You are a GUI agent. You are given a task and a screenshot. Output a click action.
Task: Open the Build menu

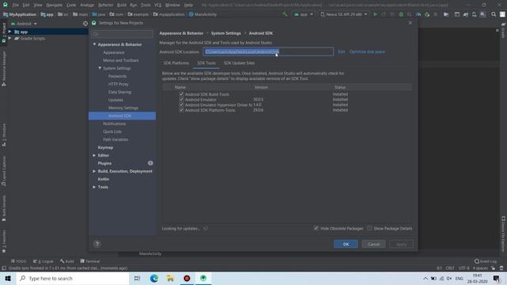click(121, 5)
